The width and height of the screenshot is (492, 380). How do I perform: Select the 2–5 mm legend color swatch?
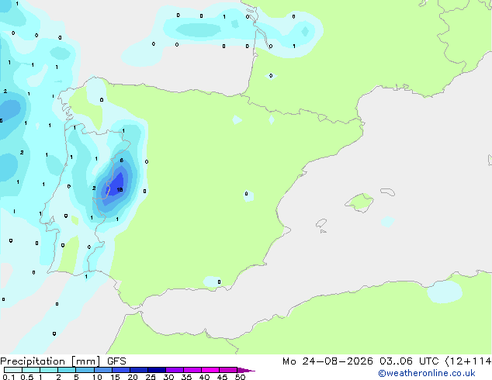coord(67,370)
